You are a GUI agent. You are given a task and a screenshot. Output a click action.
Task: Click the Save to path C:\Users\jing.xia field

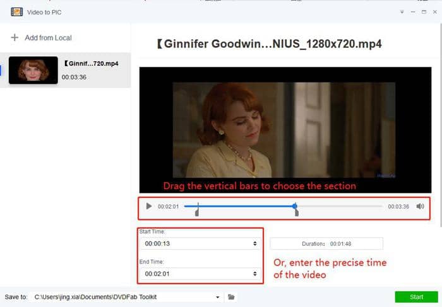(x=126, y=297)
